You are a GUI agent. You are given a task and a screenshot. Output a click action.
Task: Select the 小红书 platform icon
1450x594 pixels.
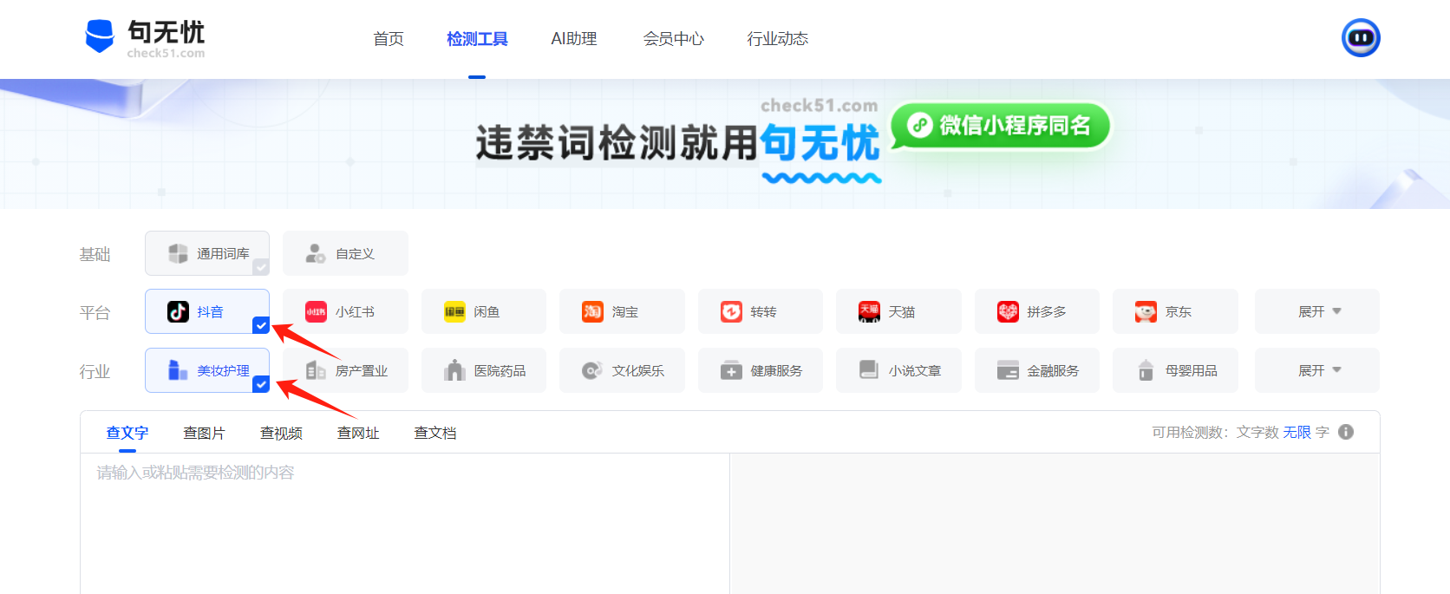click(316, 311)
